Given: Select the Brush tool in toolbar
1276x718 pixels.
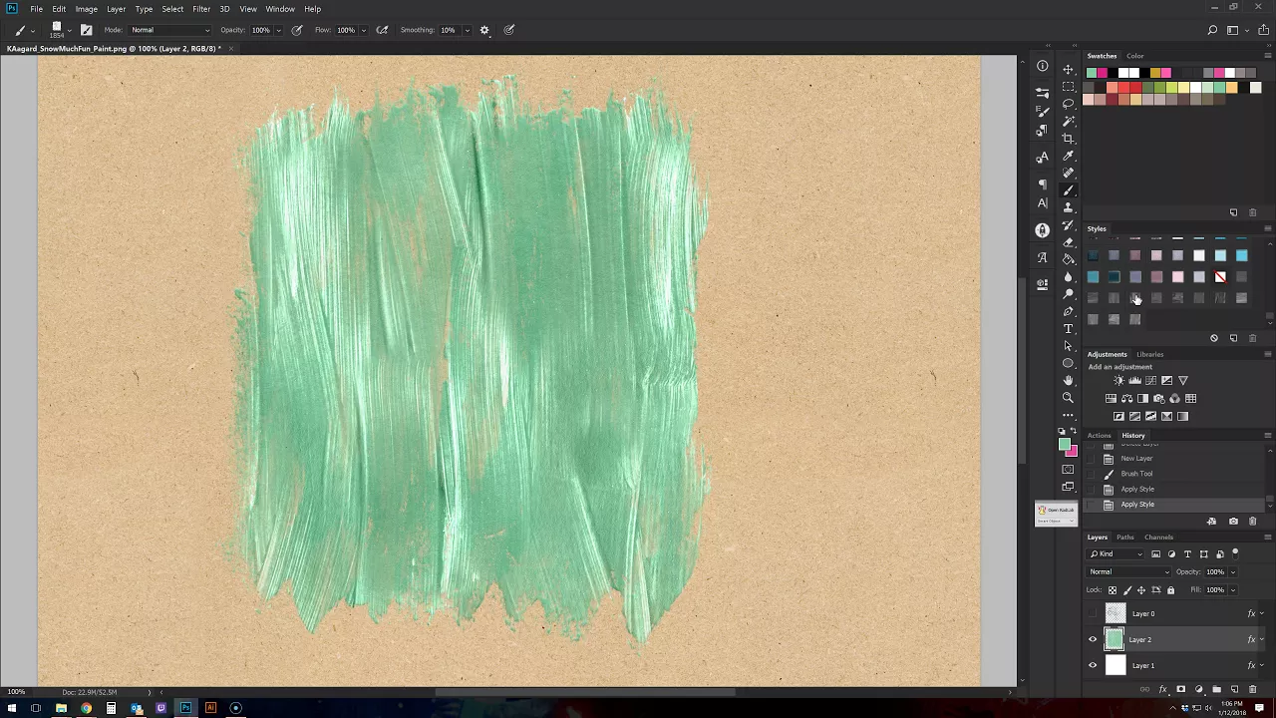Looking at the screenshot, I should pos(1068,190).
